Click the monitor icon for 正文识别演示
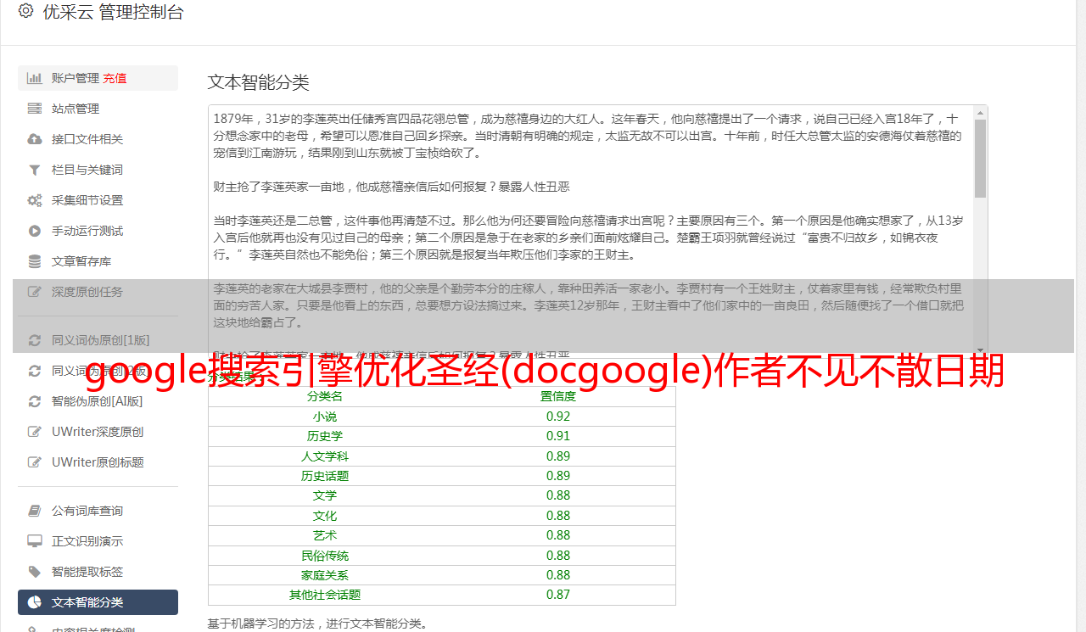 click(35, 541)
